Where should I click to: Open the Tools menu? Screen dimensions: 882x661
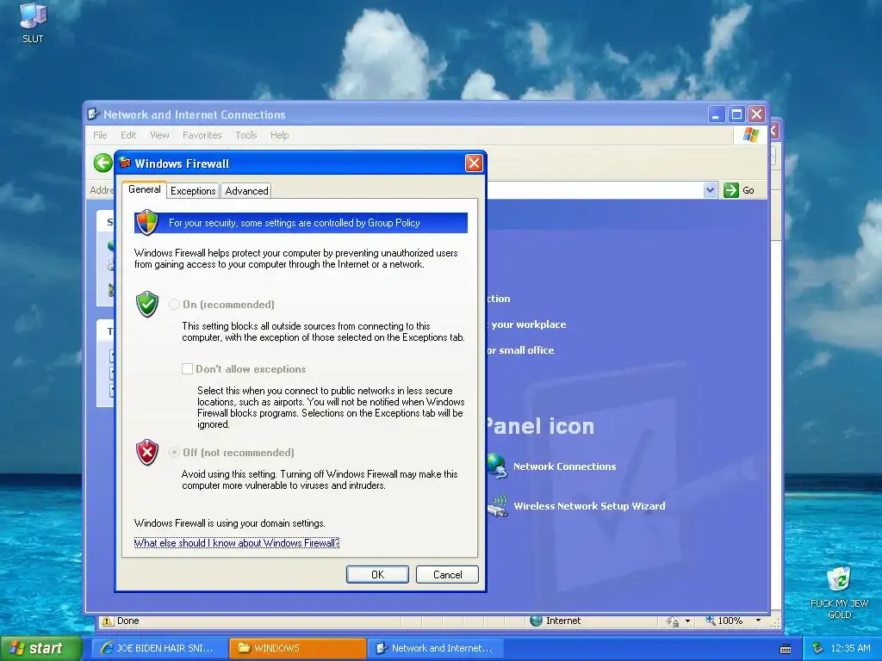(245, 135)
